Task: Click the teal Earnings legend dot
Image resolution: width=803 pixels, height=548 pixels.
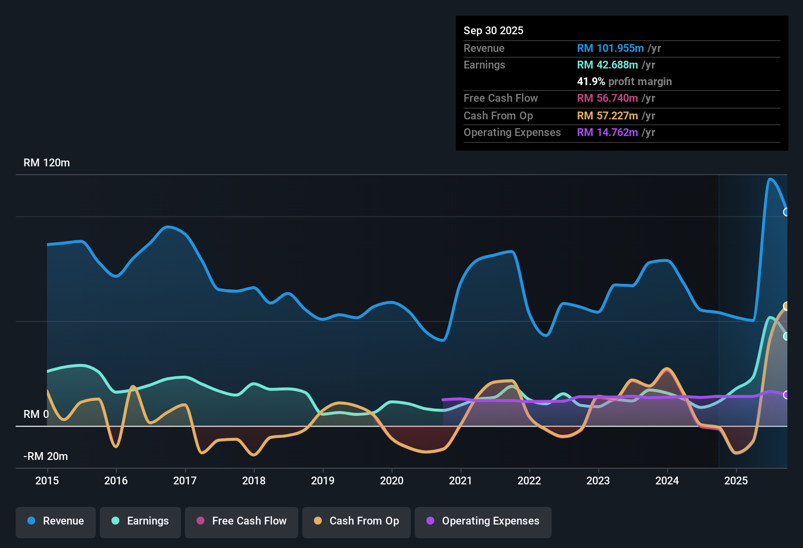Action: [x=115, y=521]
